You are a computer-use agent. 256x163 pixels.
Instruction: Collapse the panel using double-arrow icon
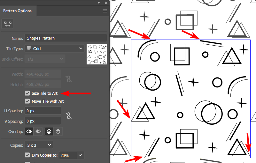[99, 3]
